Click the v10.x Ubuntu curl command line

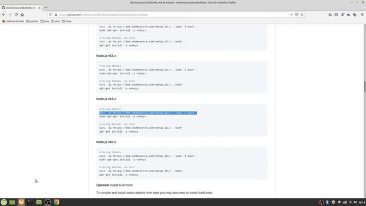click(148, 156)
